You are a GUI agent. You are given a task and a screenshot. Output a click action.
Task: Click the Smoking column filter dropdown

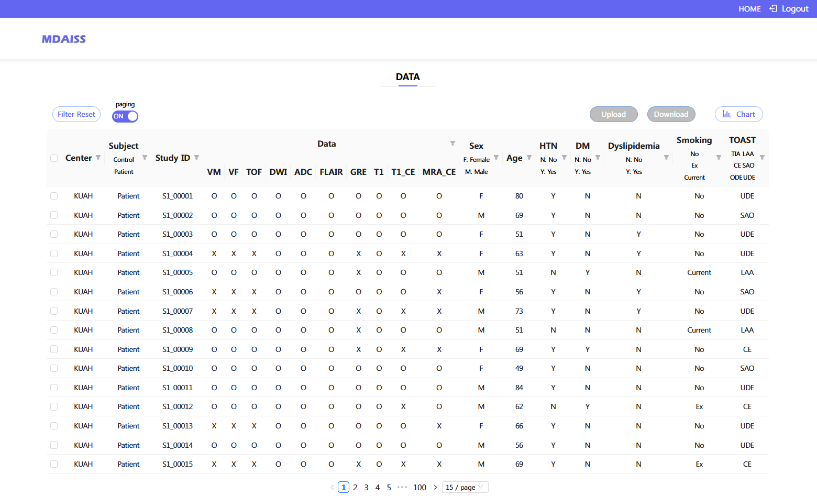click(719, 158)
